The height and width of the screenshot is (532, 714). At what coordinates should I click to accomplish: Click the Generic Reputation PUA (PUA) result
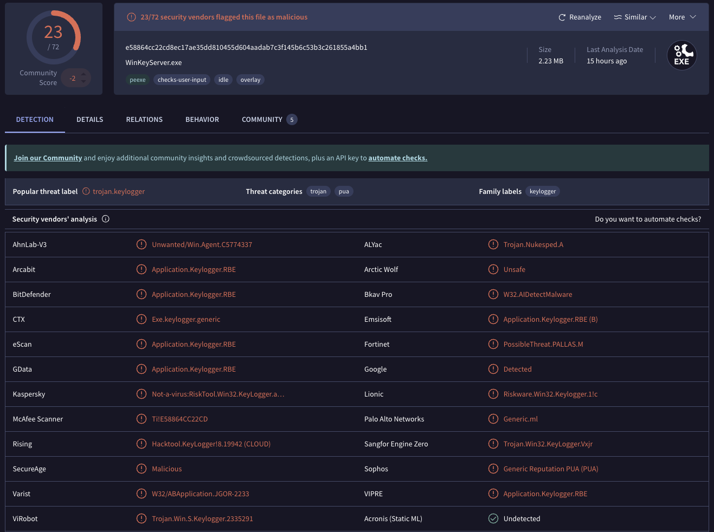coord(551,469)
